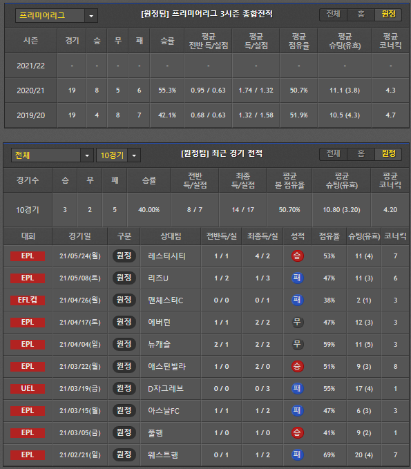Image resolution: width=411 pixels, height=469 pixels.
Task: Open the 10경기 match count dropdown
Action: tap(118, 155)
